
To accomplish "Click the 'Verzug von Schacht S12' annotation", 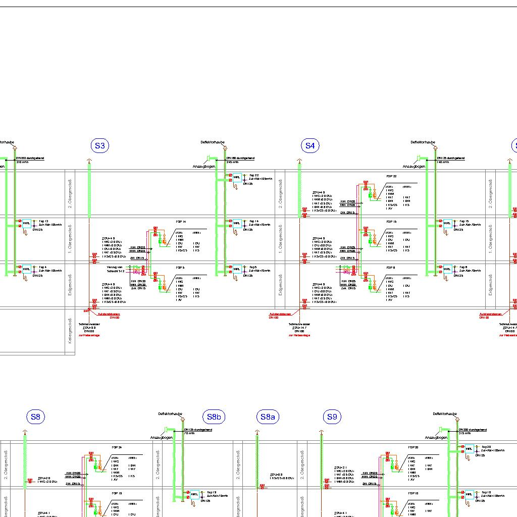I will 115,269.
